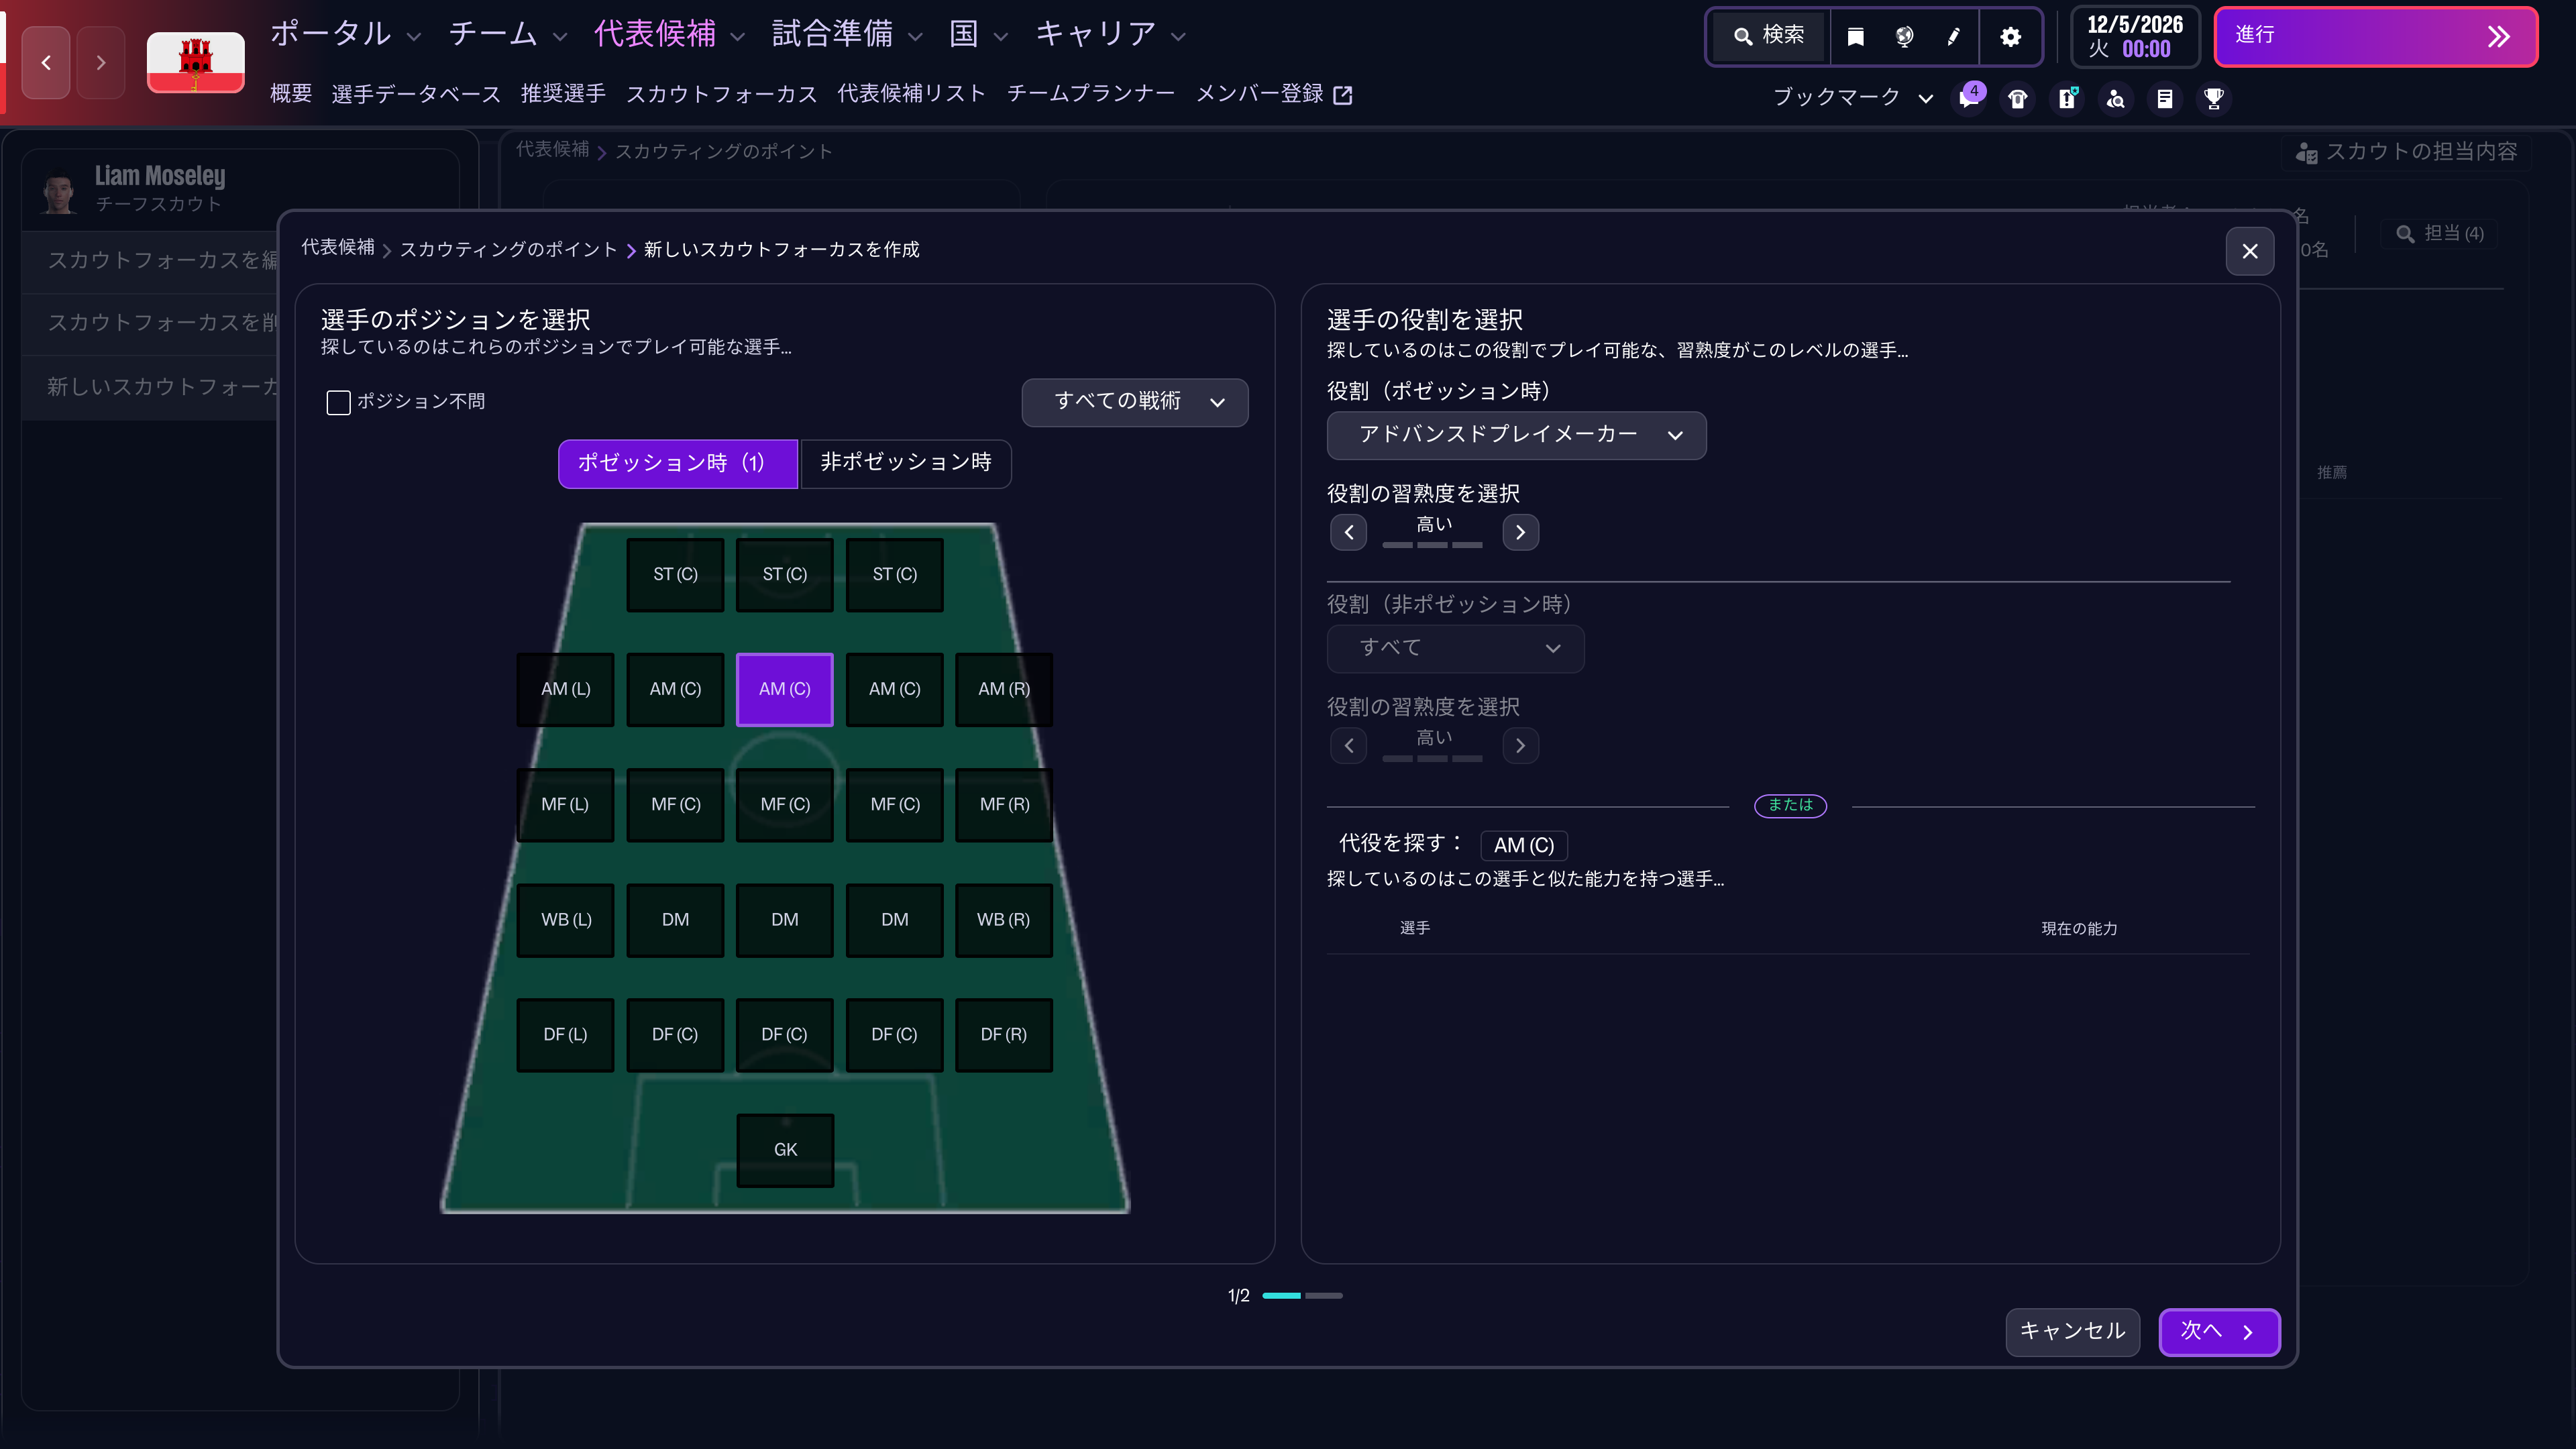The width and height of the screenshot is (2576, 1449).
Task: Open 選手データベース submenu tab
Action: tap(416, 94)
